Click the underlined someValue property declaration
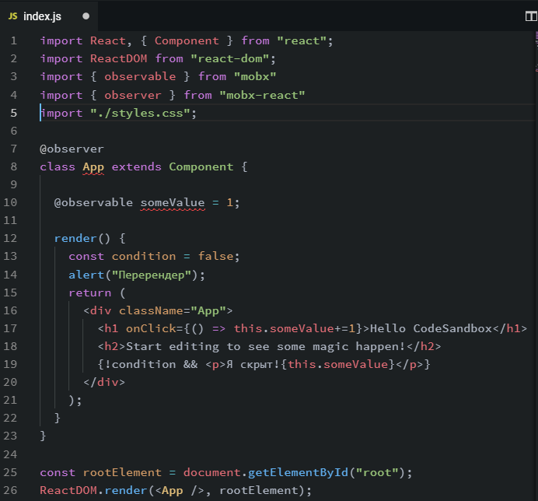 tap(173, 203)
